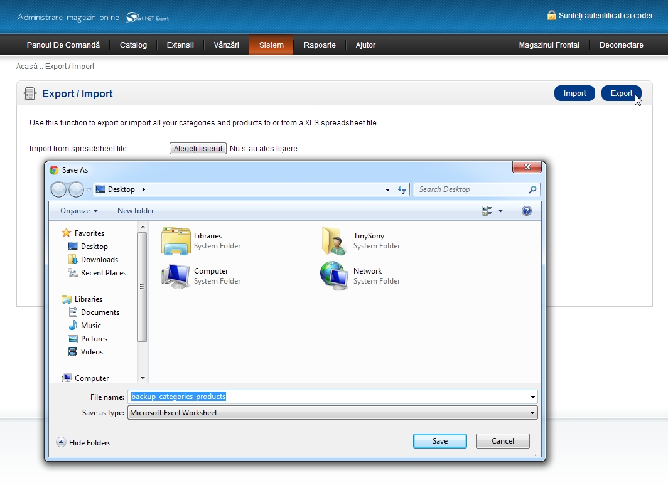The width and height of the screenshot is (668, 485).
Task: Open the Libraries system folder icon
Action: pos(176,241)
